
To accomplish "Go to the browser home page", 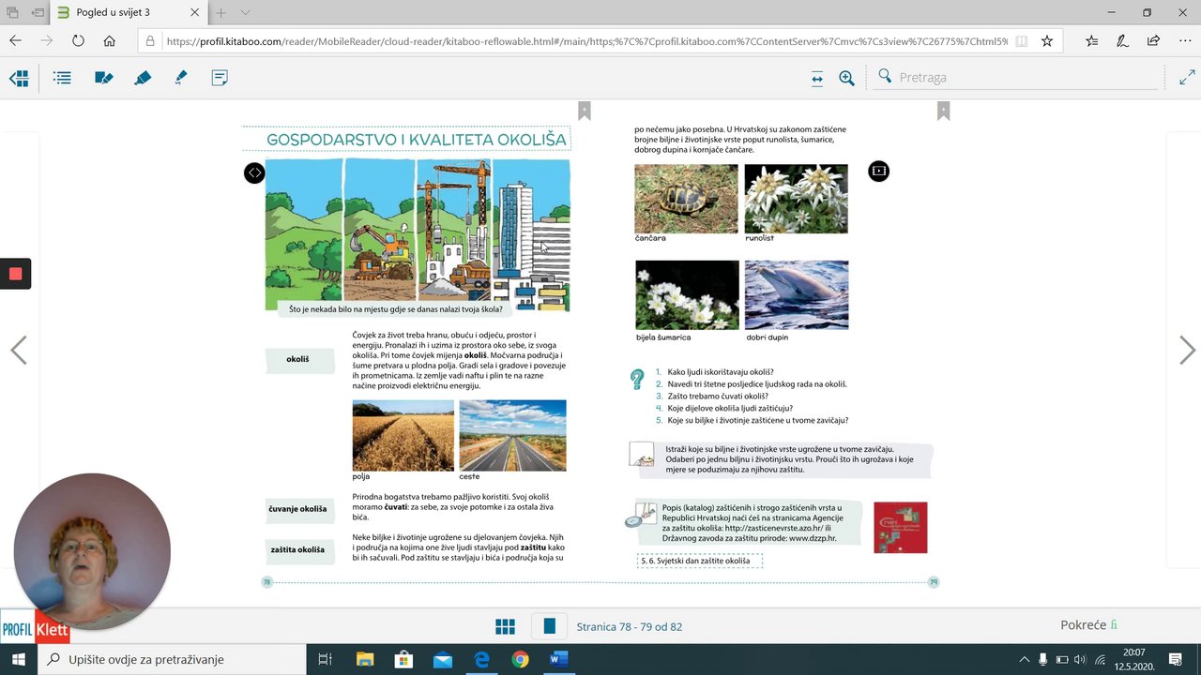I will (110, 41).
